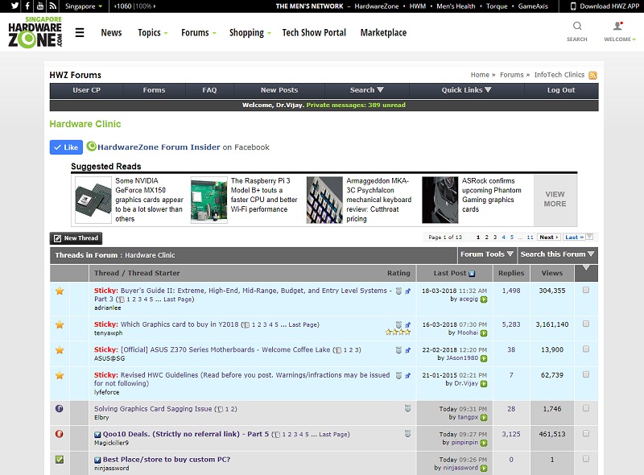The width and height of the screenshot is (644, 475).
Task: Click the Last Post sort order icon
Action: [x=472, y=274]
